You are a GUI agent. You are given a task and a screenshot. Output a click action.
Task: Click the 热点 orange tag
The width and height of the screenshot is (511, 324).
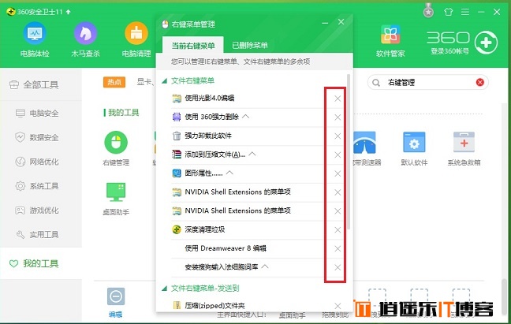114,82
